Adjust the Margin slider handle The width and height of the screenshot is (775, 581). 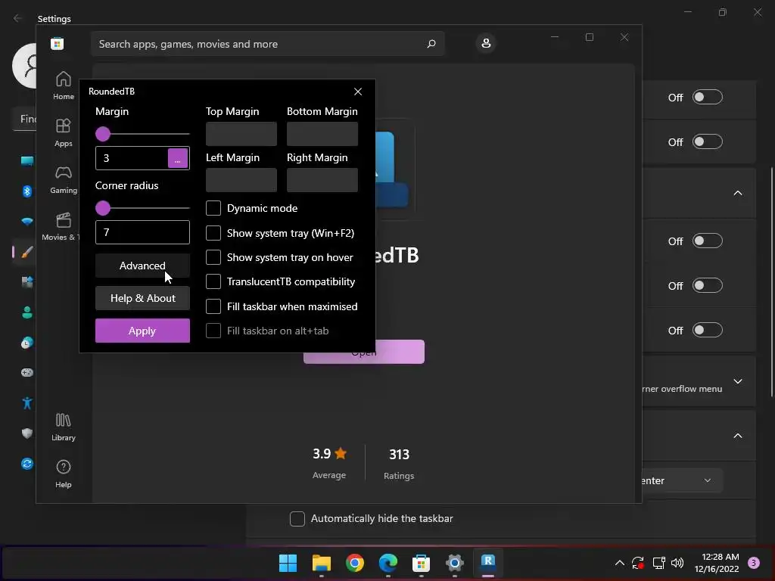(103, 134)
